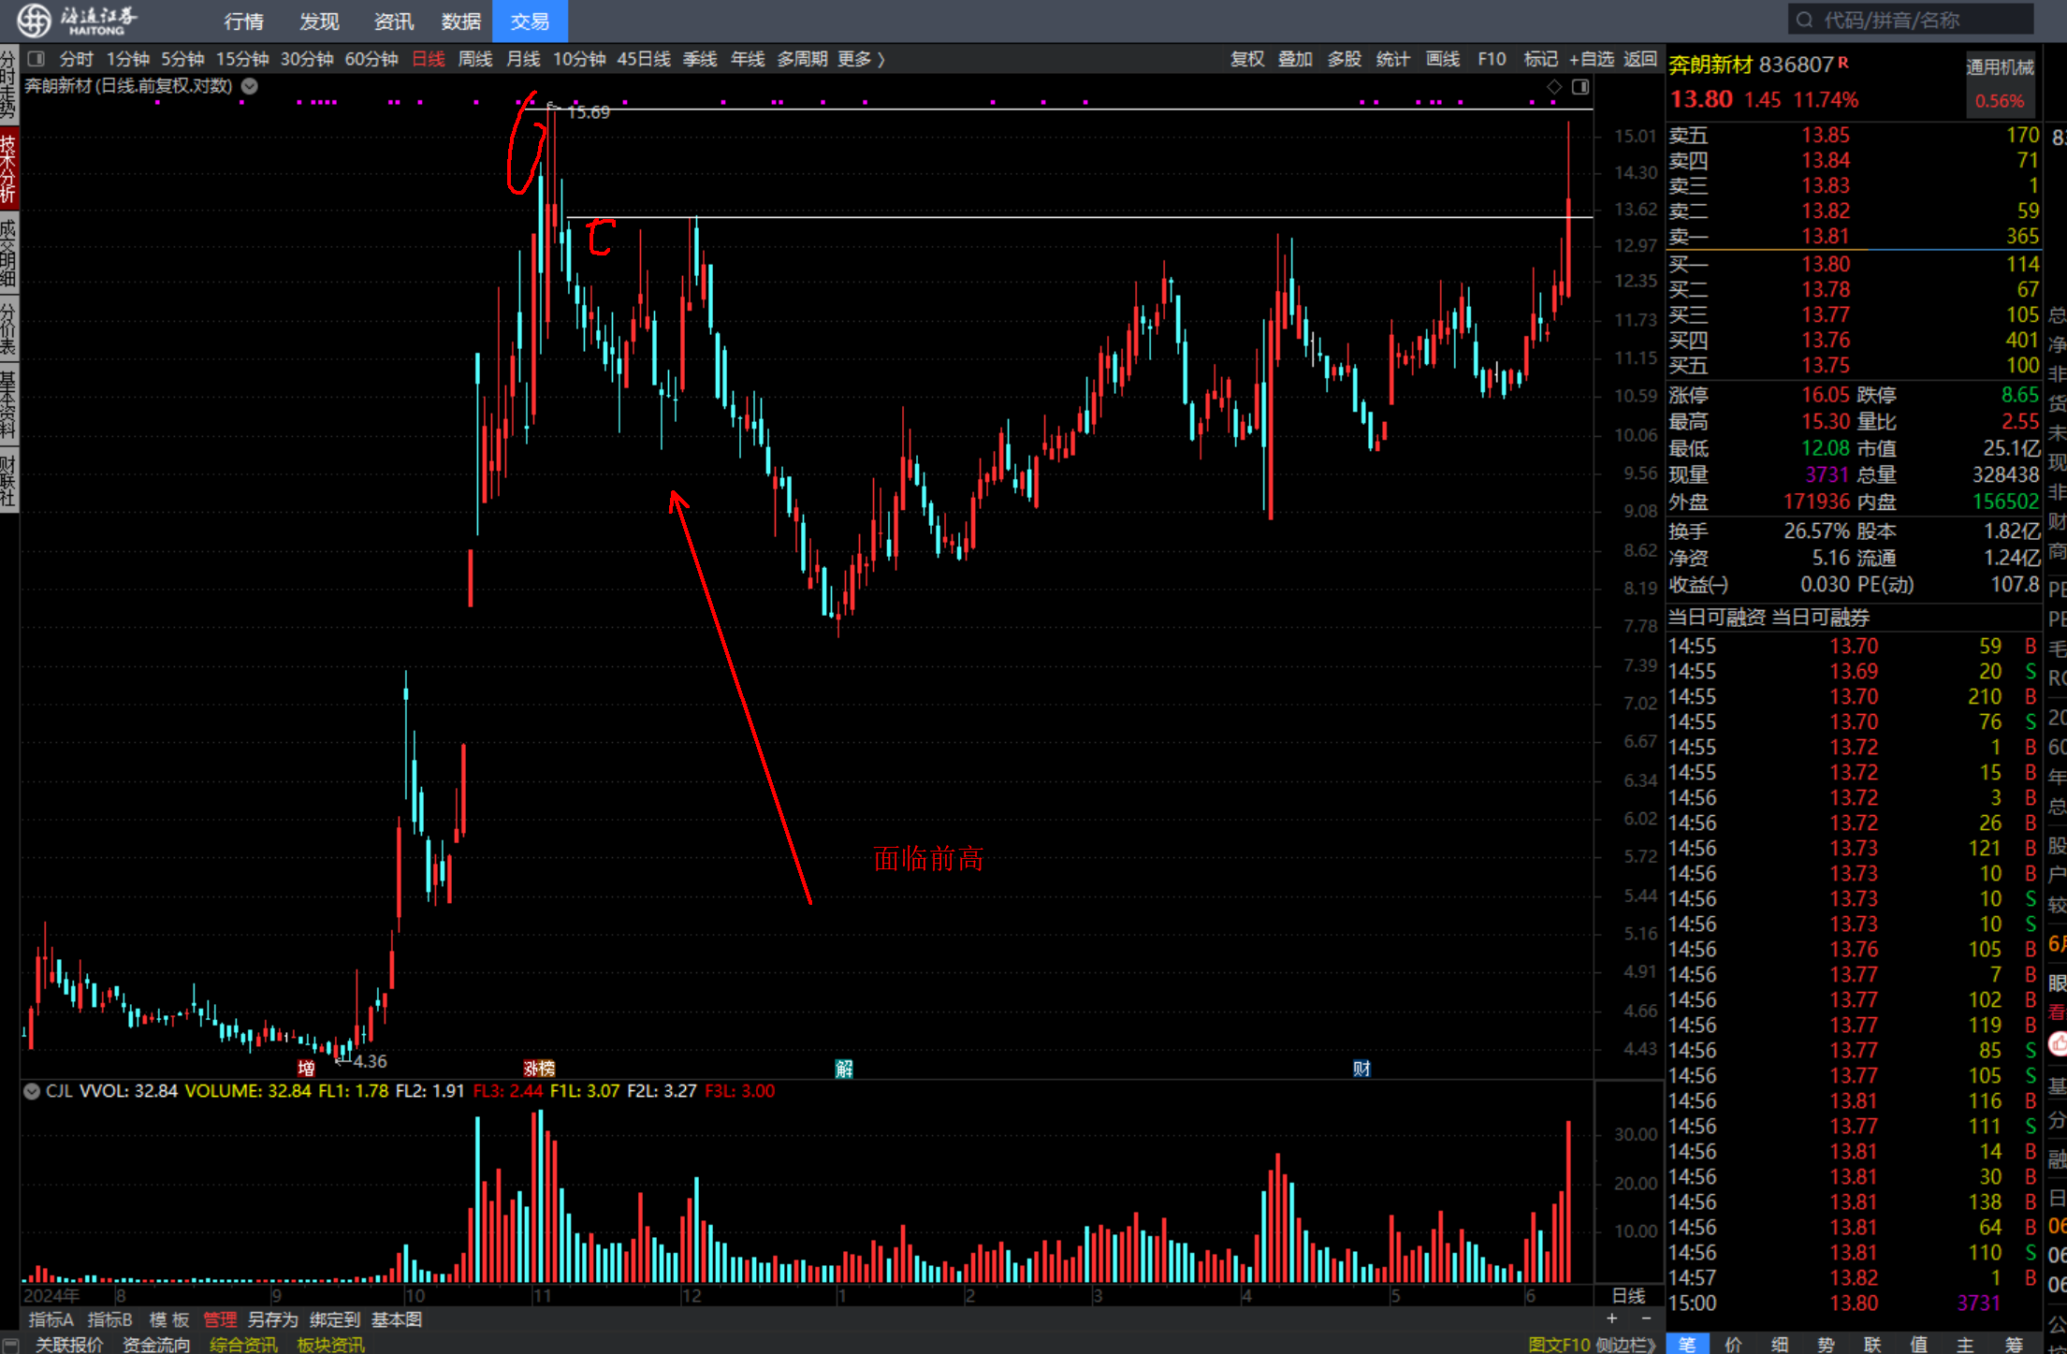Click 指标A indicator selector
The width and height of the screenshot is (2067, 1354).
click(x=51, y=1319)
